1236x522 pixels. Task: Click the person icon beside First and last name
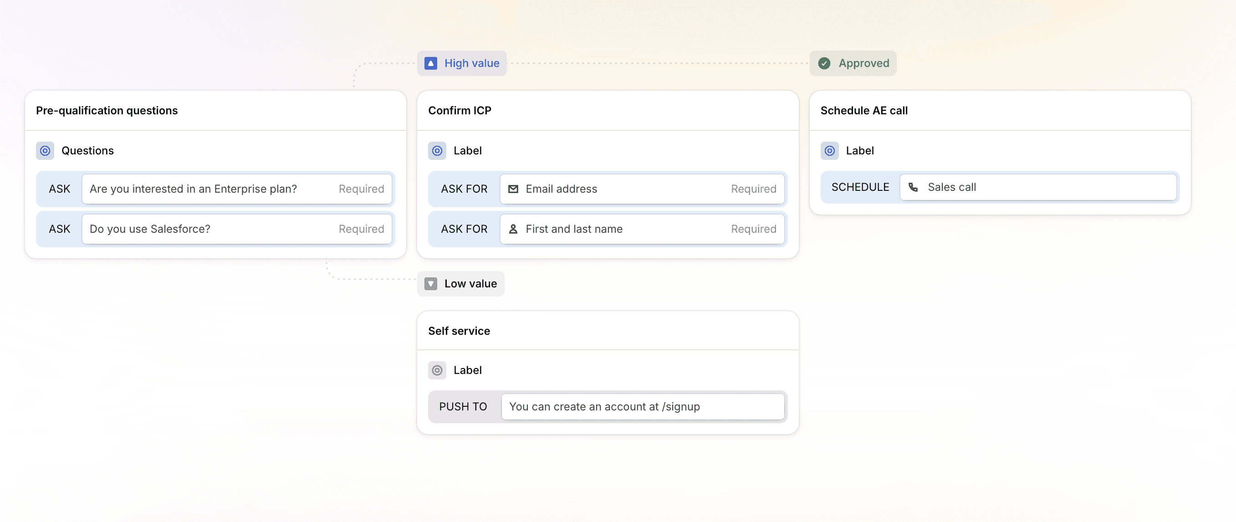click(513, 229)
